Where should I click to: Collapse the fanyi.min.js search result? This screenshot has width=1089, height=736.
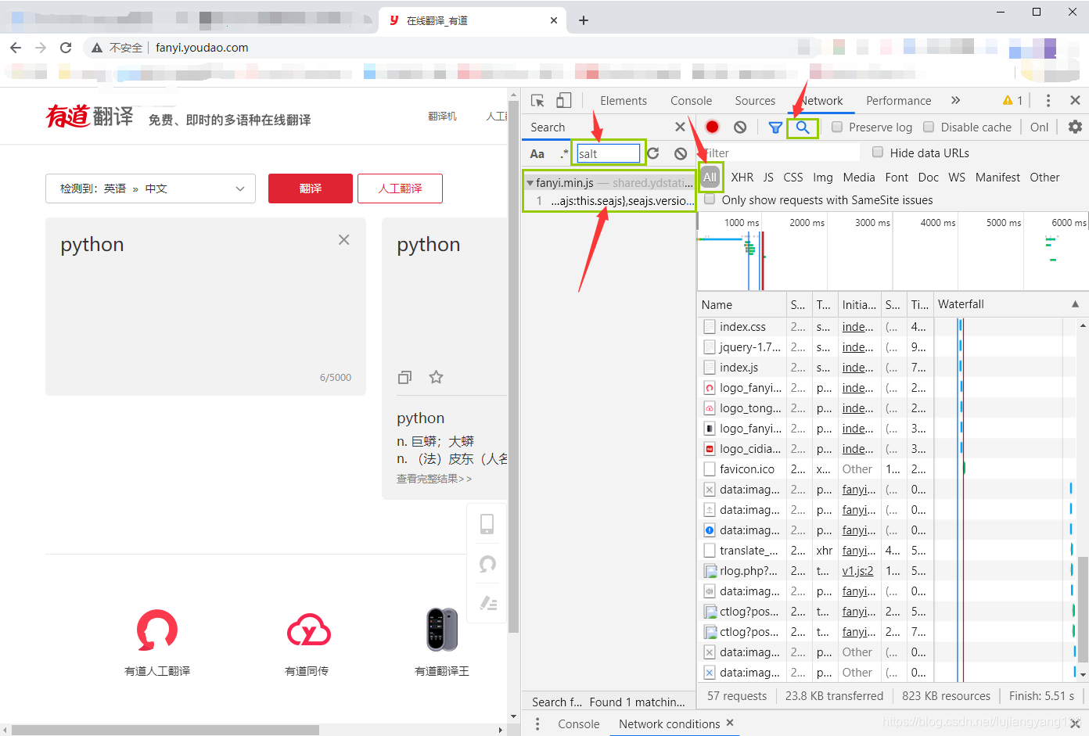[530, 183]
